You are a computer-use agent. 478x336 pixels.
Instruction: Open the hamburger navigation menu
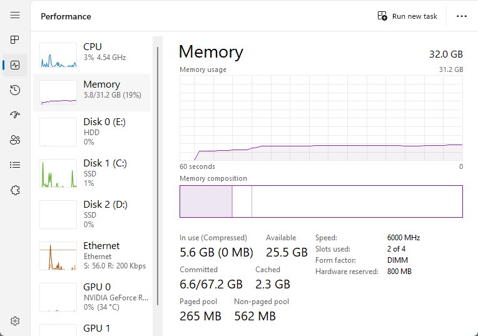click(15, 15)
